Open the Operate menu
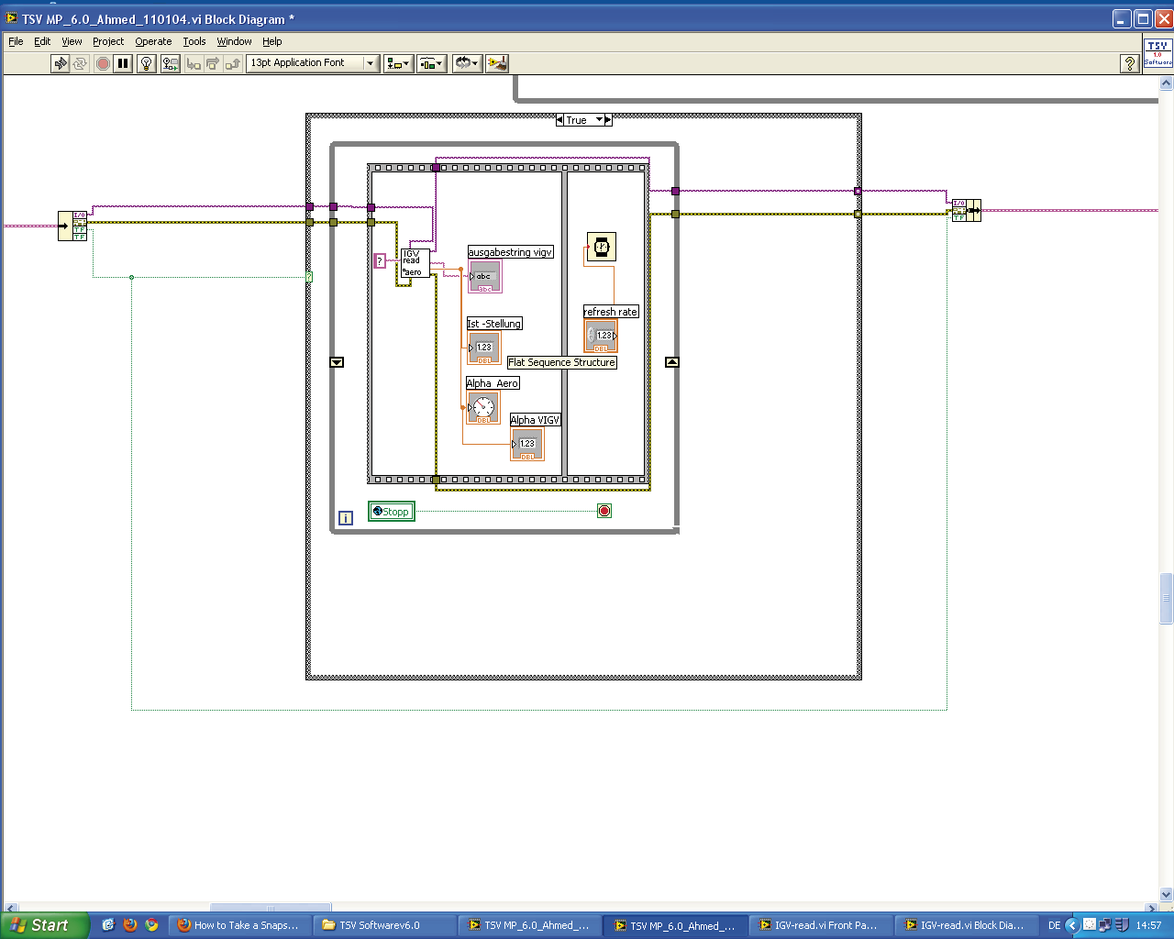The image size is (1174, 939). (153, 41)
